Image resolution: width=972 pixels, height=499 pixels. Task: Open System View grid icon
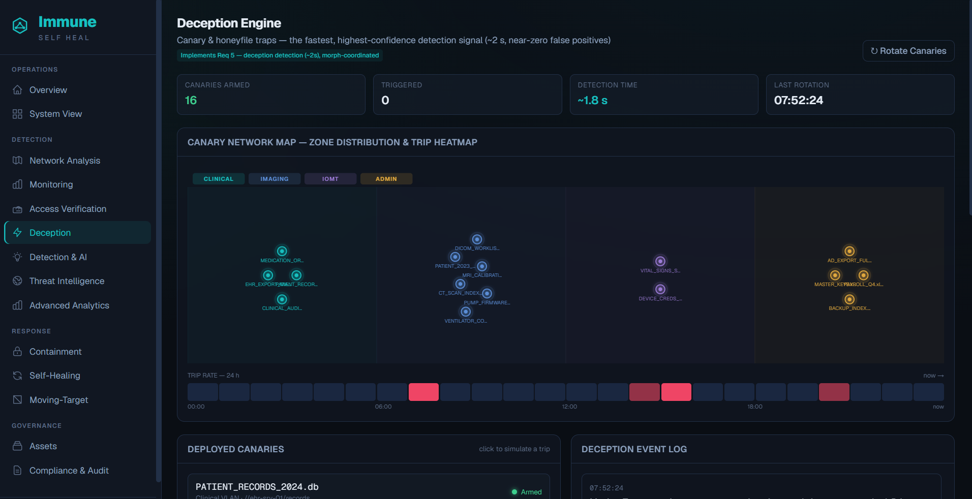(x=17, y=114)
